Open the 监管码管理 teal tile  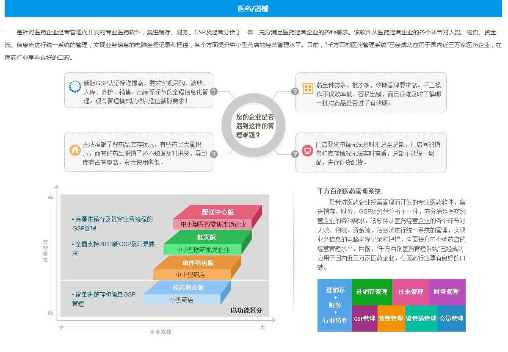click(x=421, y=319)
